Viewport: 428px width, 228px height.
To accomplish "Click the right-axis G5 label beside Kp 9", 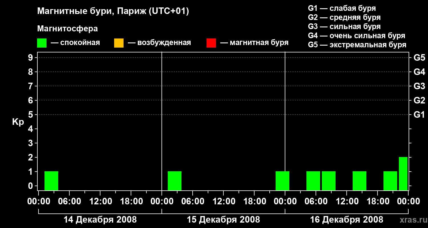I will click(x=419, y=58).
